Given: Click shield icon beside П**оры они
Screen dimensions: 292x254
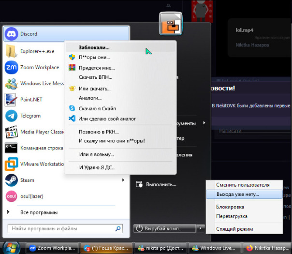Looking at the screenshot, I should point(72,57).
